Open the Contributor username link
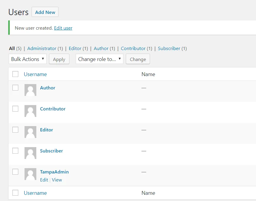 click(x=53, y=109)
